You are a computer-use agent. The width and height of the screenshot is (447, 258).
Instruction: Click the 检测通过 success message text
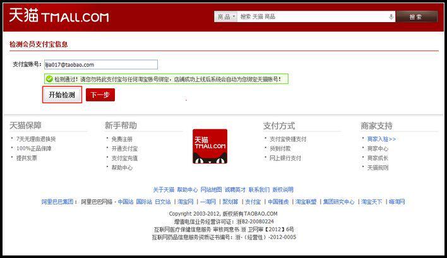point(168,79)
